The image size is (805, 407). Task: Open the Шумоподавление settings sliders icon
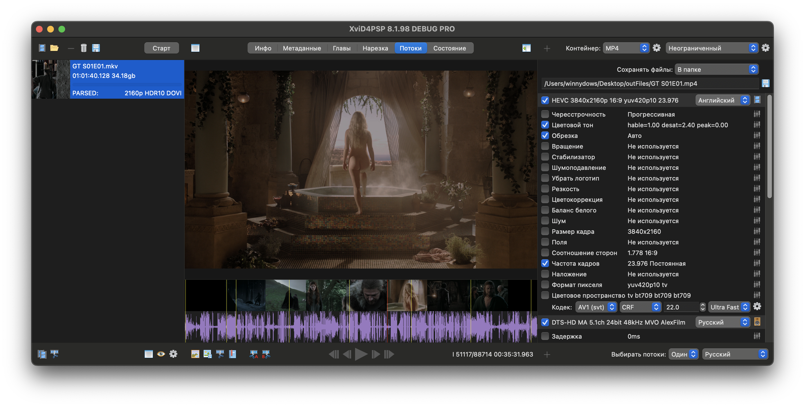[757, 168]
